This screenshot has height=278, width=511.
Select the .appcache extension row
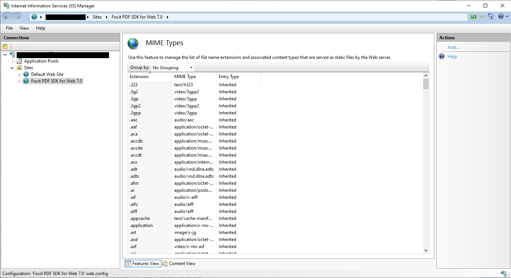tap(140, 218)
